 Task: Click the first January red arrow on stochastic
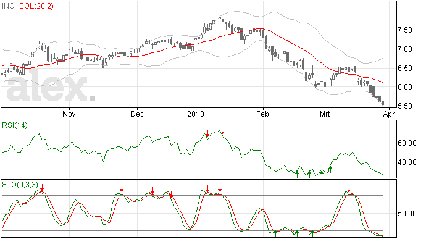click(207, 189)
